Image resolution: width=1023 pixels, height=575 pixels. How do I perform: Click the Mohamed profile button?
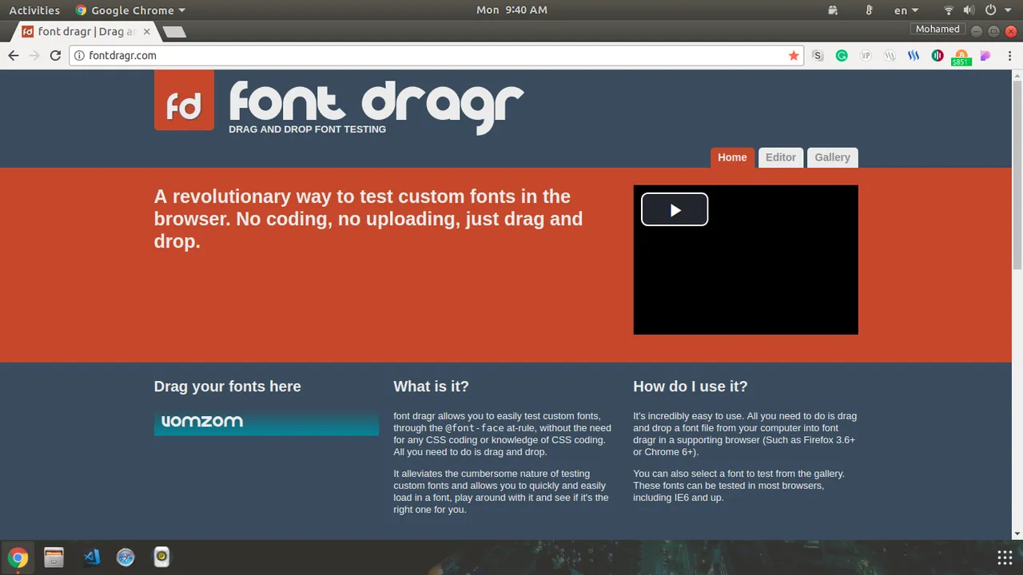click(x=937, y=29)
